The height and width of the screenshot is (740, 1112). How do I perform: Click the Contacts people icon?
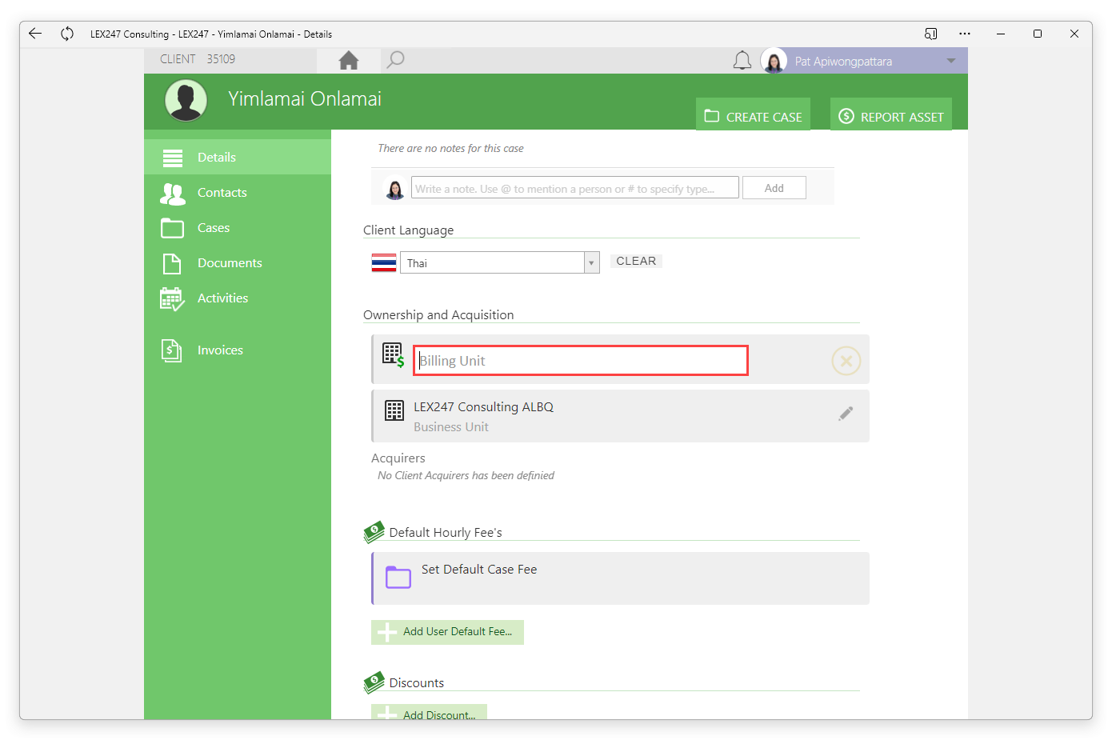point(172,194)
